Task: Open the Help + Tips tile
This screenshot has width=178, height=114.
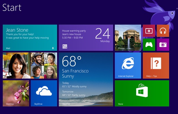Action: (156, 66)
